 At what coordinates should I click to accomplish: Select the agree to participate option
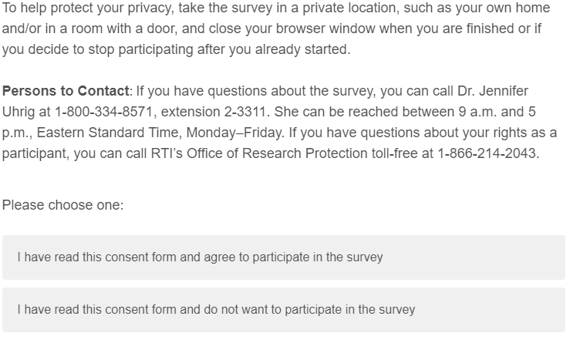[x=283, y=257]
